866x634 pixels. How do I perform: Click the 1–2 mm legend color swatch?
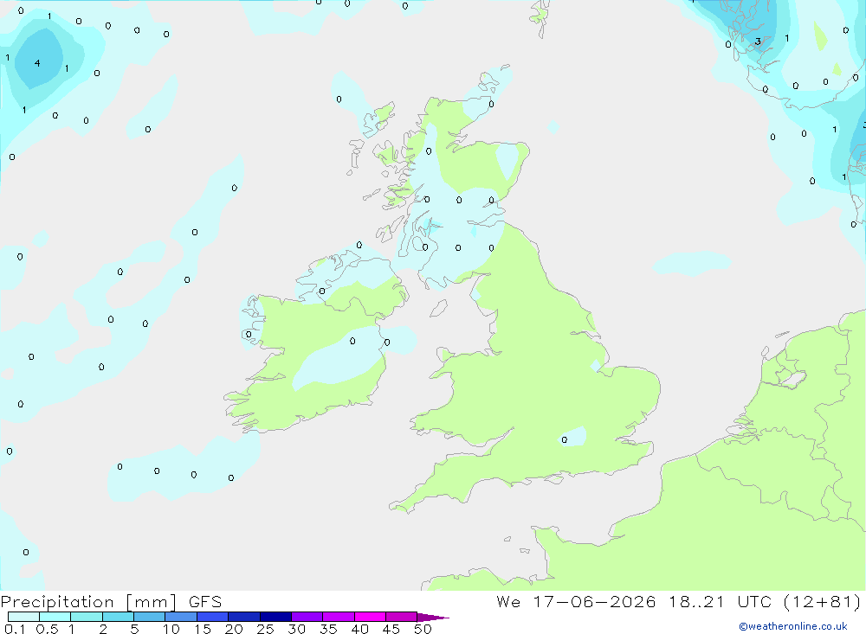(x=87, y=617)
